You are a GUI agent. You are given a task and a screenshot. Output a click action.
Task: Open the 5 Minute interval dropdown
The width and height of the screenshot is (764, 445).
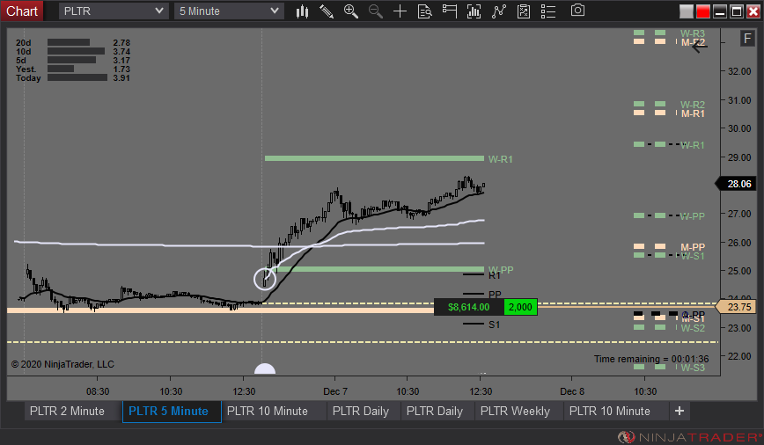coord(229,11)
